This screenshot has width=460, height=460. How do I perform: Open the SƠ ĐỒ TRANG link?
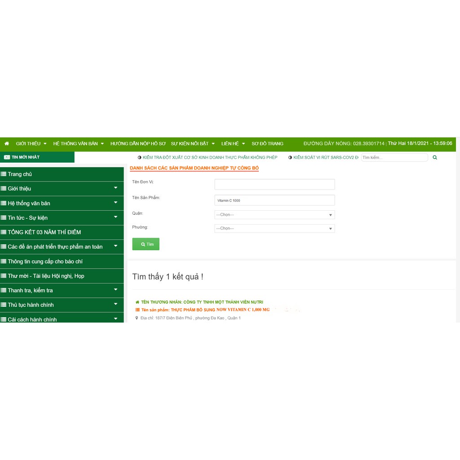(267, 144)
